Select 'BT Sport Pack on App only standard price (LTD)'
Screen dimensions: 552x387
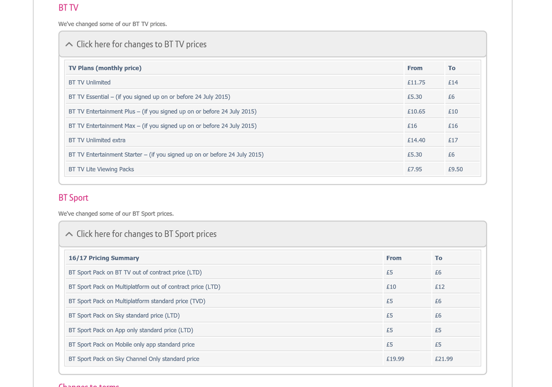coord(131,330)
